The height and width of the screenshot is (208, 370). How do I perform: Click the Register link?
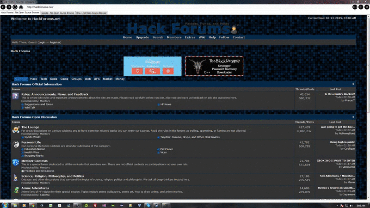[x=55, y=43]
